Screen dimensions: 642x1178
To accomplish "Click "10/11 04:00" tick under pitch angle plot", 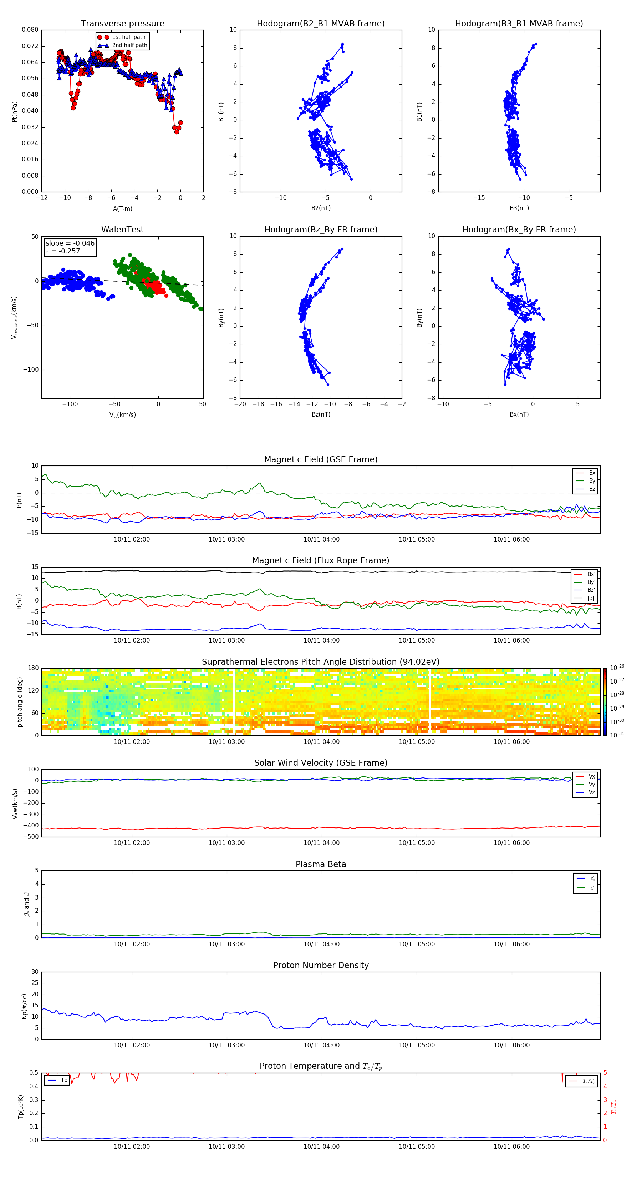I will pos(322,741).
